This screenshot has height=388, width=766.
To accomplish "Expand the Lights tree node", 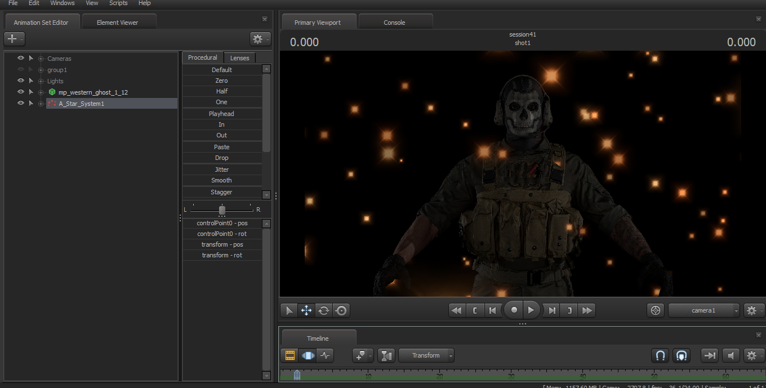I will click(41, 81).
